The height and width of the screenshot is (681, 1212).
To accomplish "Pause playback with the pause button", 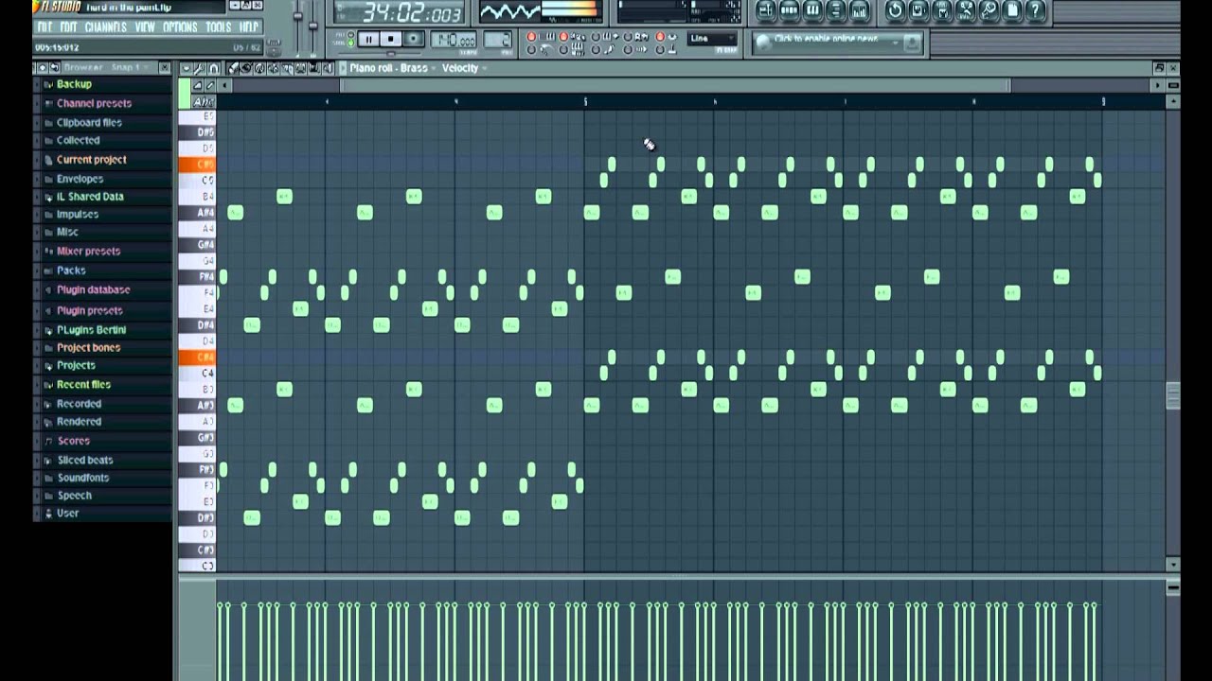I will point(368,39).
